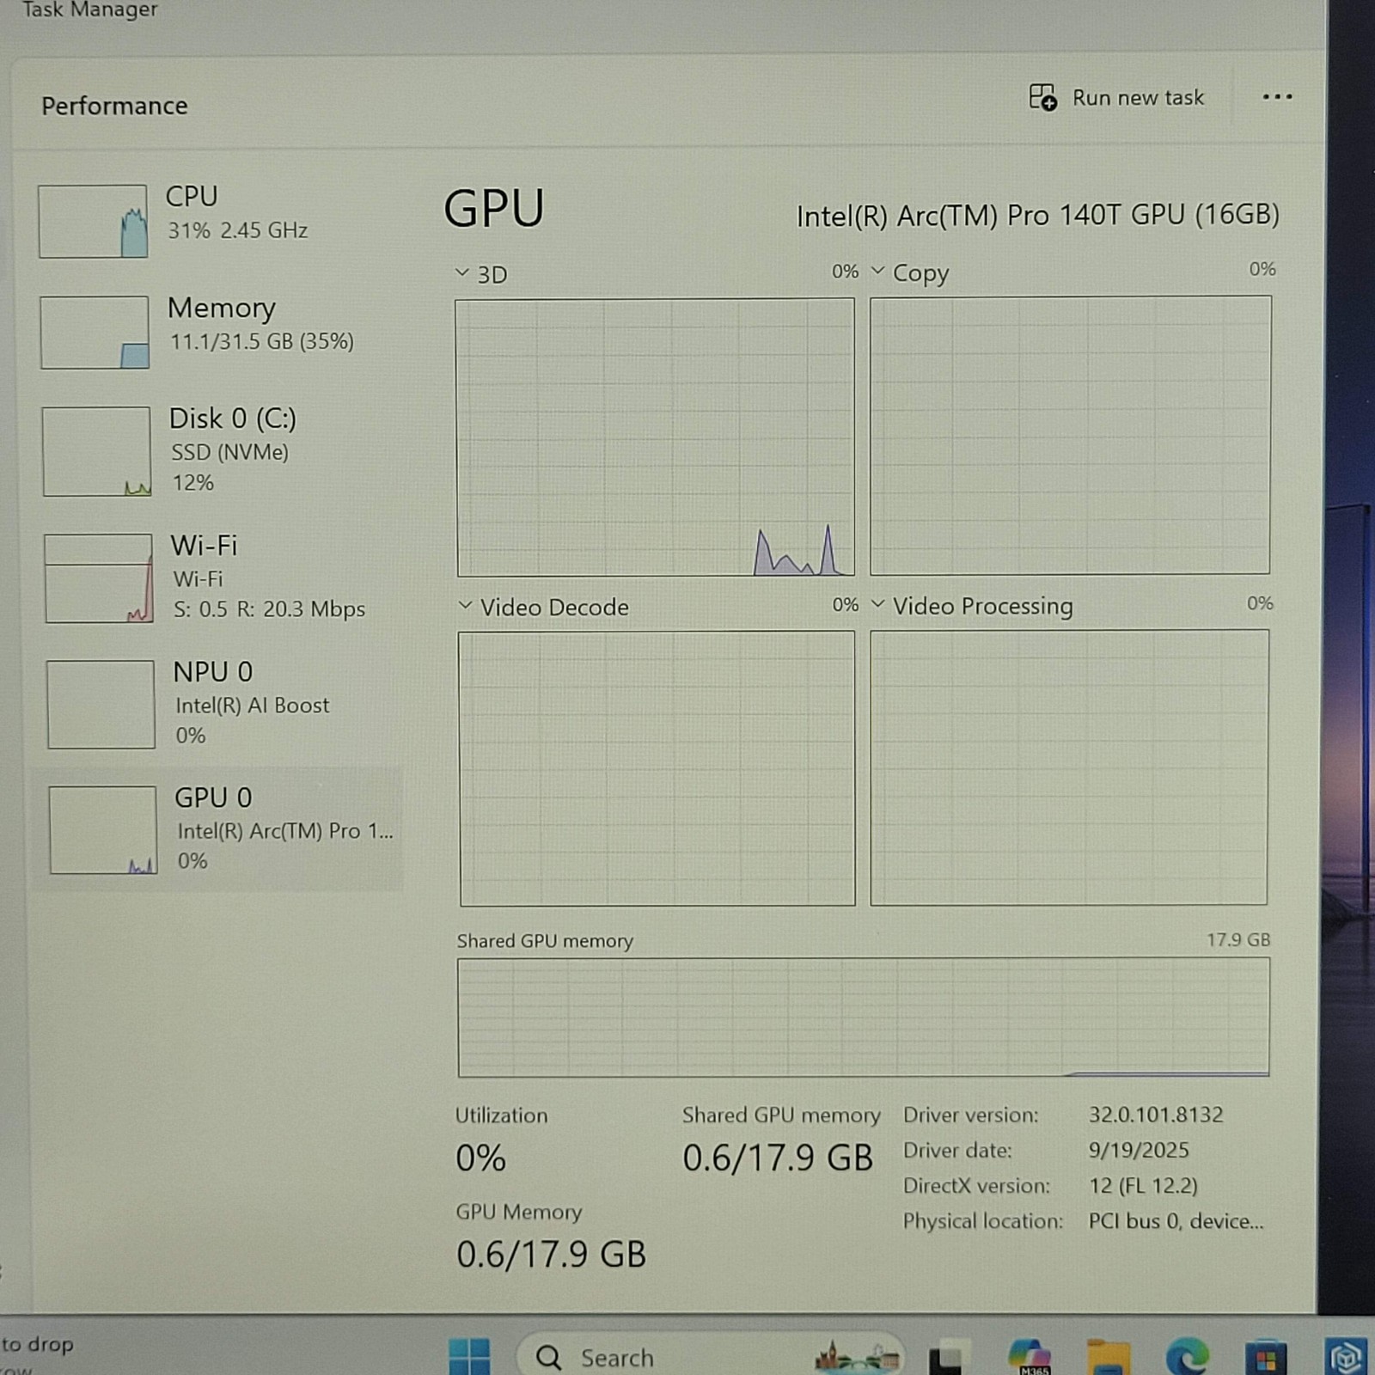
Task: Open the Windows Start menu
Action: click(x=469, y=1357)
